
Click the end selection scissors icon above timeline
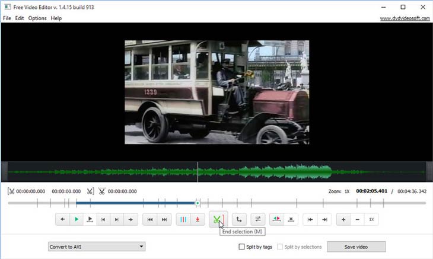click(90, 191)
